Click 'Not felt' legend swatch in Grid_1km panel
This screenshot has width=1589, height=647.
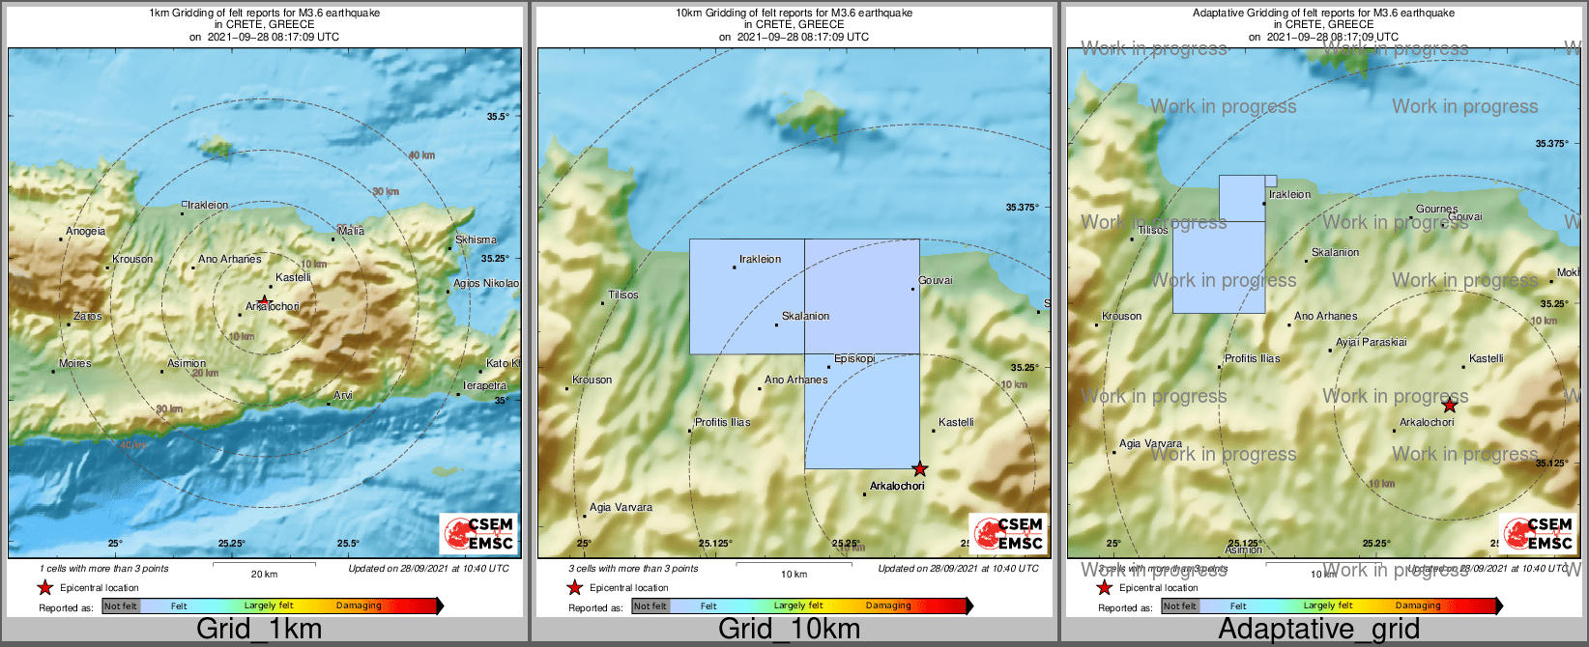pyautogui.click(x=121, y=605)
